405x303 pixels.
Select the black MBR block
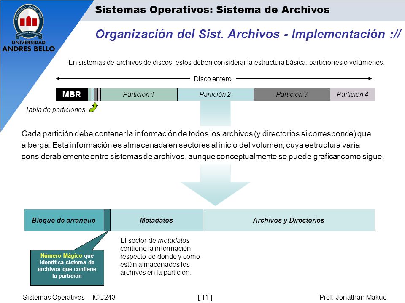coord(72,94)
